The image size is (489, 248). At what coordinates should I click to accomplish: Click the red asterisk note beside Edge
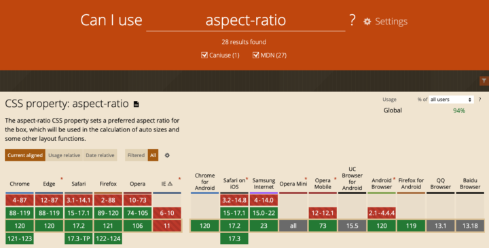(x=61, y=179)
